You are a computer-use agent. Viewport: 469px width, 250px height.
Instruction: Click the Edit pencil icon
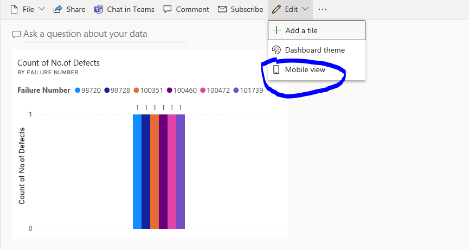click(x=277, y=9)
